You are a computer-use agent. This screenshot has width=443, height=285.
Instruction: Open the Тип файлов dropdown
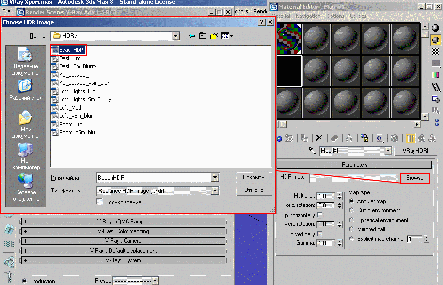coord(215,190)
